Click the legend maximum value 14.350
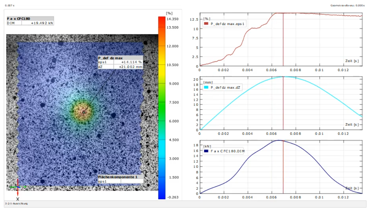369x208 pixels. tap(173, 19)
